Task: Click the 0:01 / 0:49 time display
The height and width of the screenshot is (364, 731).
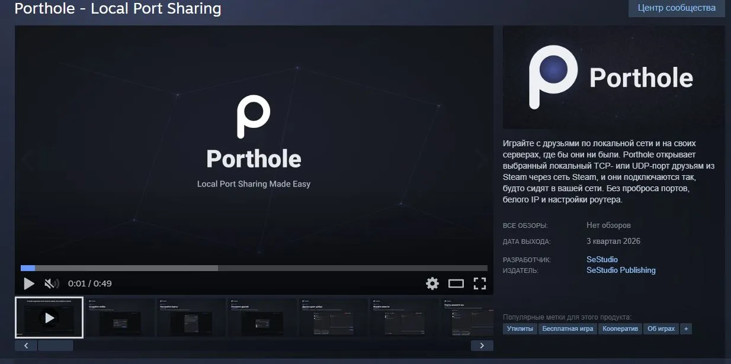Action: pyautogui.click(x=90, y=284)
